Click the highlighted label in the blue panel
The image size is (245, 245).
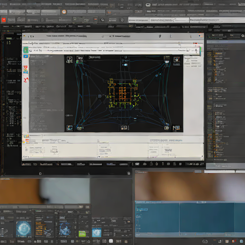pos(142,209)
